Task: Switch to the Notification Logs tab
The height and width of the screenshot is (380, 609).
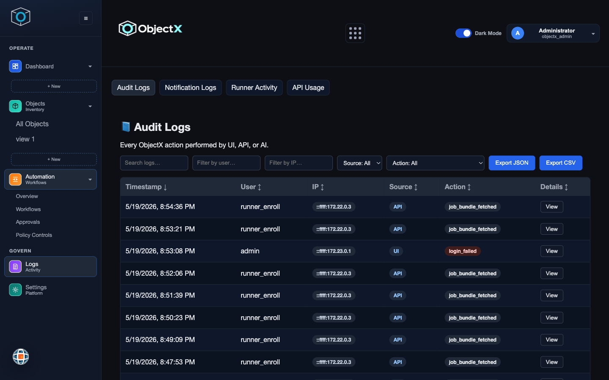Action: pyautogui.click(x=190, y=88)
